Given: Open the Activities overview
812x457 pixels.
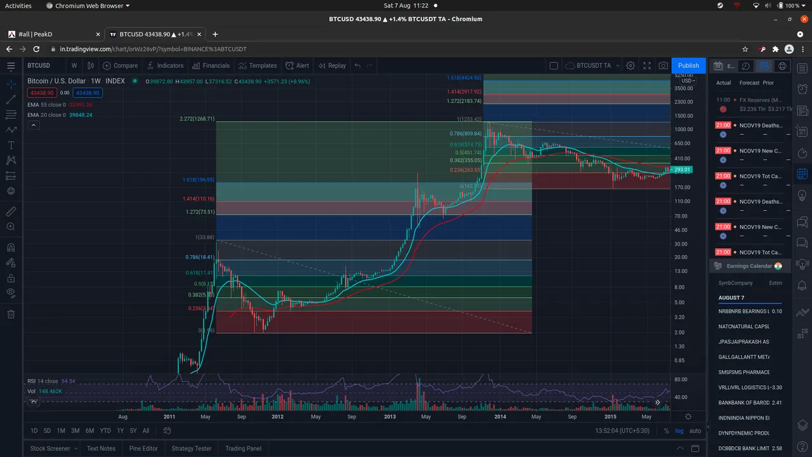Looking at the screenshot, I should click(x=18, y=6).
